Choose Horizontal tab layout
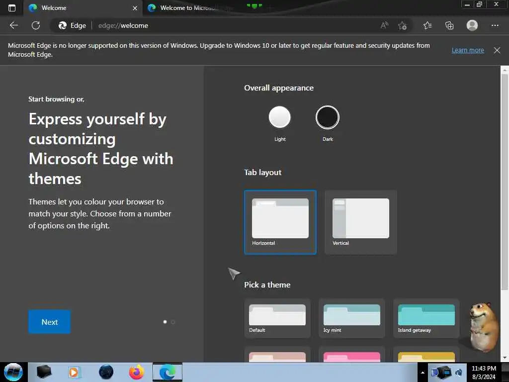509x382 pixels. point(280,222)
